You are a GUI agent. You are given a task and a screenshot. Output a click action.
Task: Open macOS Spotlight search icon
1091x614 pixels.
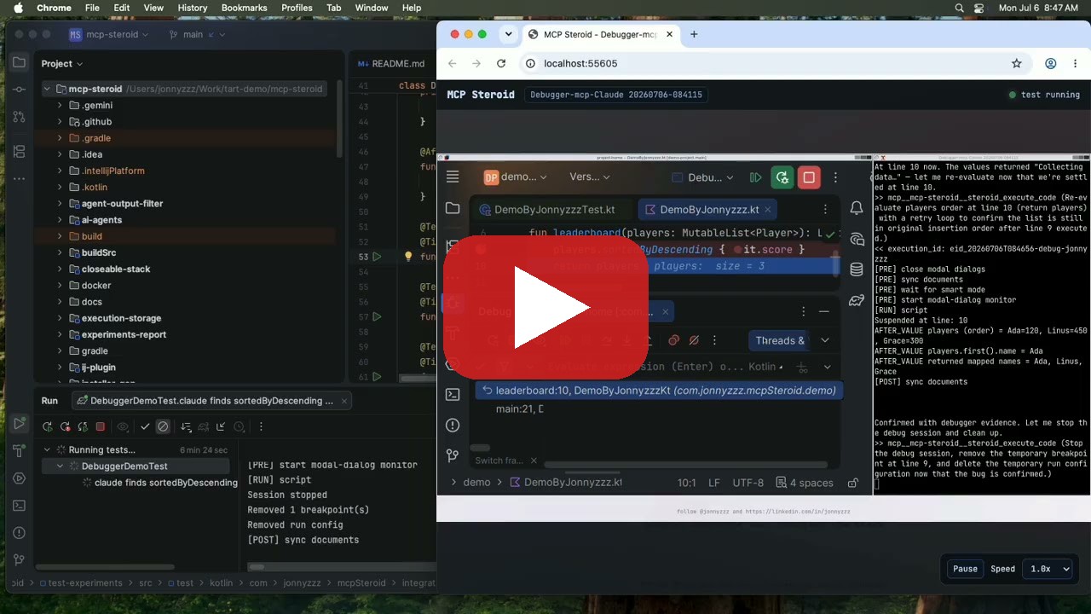click(x=960, y=8)
